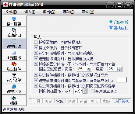Click the 宽度 value field showing 25

click(x=82, y=69)
